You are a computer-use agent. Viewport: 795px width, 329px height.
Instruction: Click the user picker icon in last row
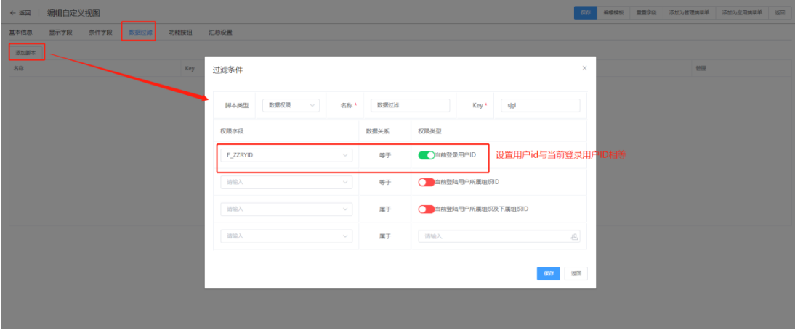[x=574, y=236]
